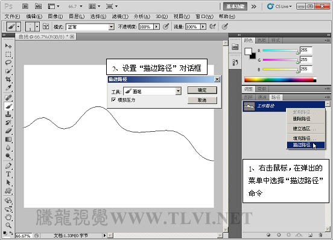
Task: Select the History Brush tool
Action: coord(8,123)
